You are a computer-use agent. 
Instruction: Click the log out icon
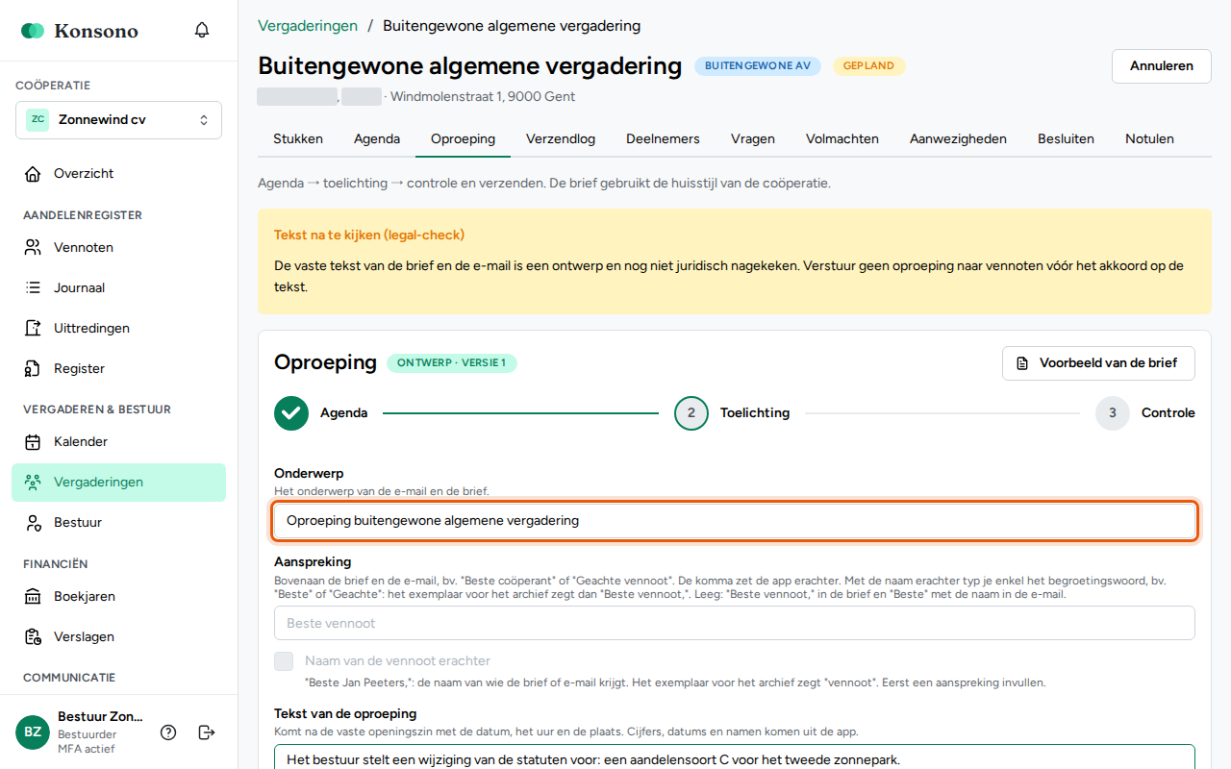tap(207, 732)
